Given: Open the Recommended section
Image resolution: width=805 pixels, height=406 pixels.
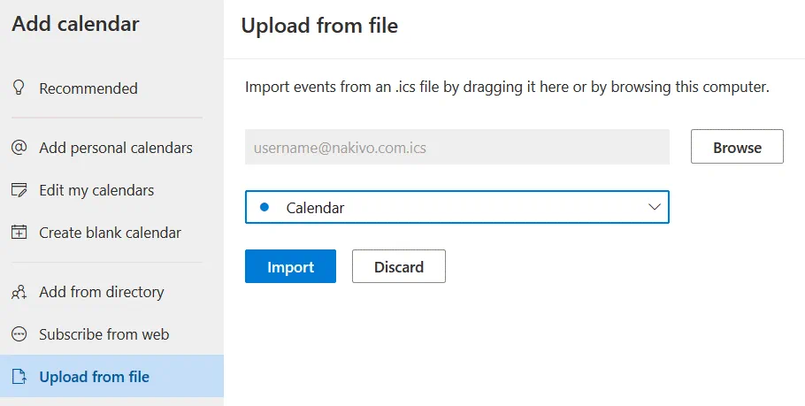Looking at the screenshot, I should 88,88.
